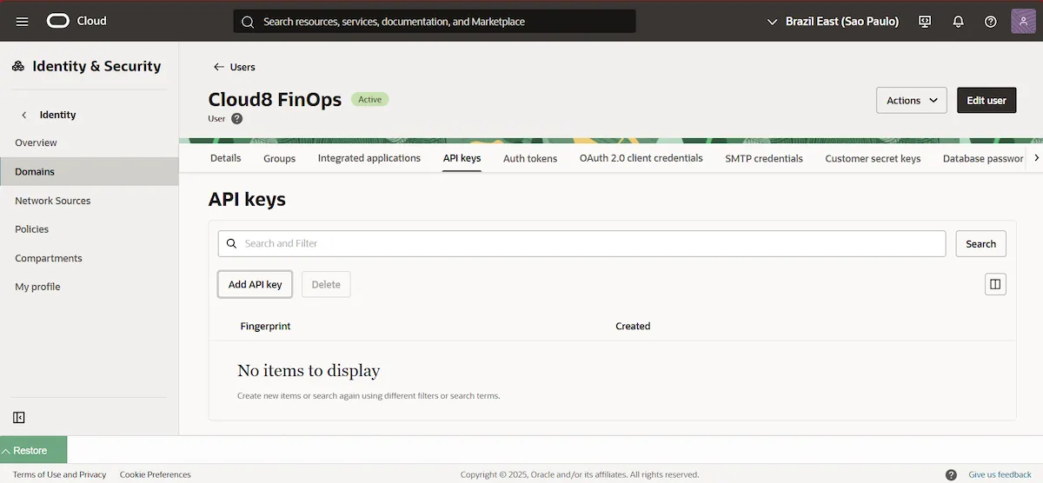The width and height of the screenshot is (1043, 483).
Task: Select Compartments in the sidebar
Action: [49, 258]
